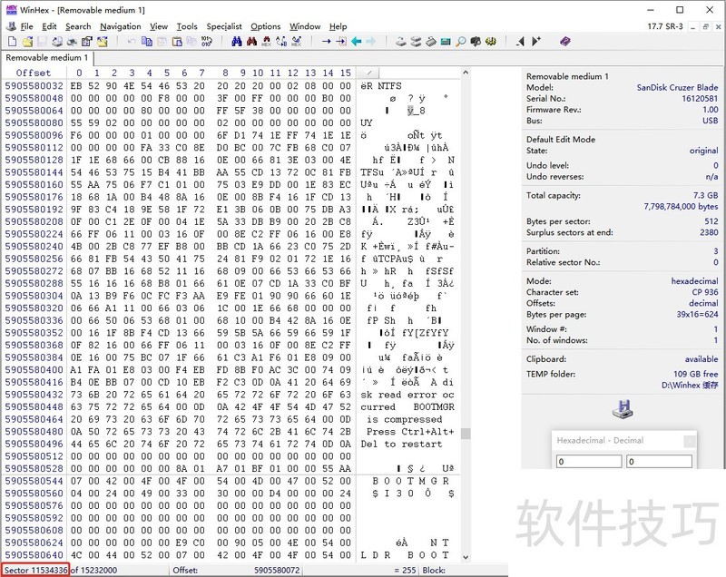The image size is (726, 577).
Task: Click the magnifying glass toolbar icon
Action: (462, 42)
